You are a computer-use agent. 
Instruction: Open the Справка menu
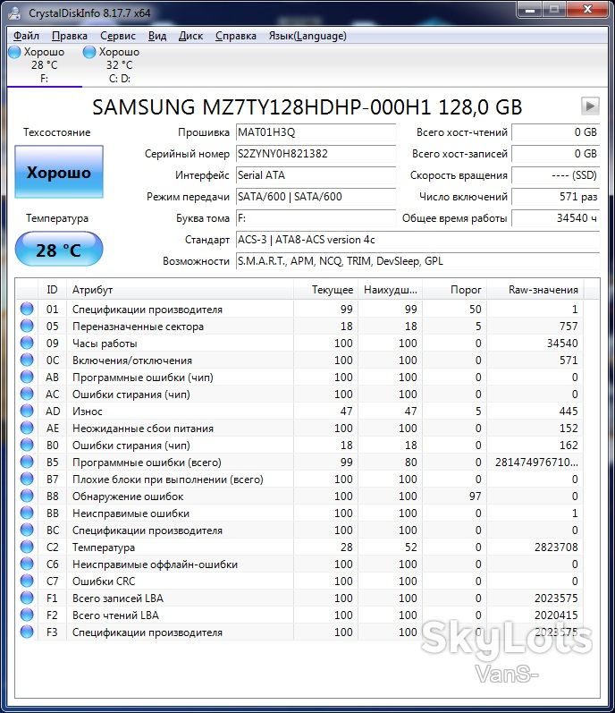tap(236, 36)
